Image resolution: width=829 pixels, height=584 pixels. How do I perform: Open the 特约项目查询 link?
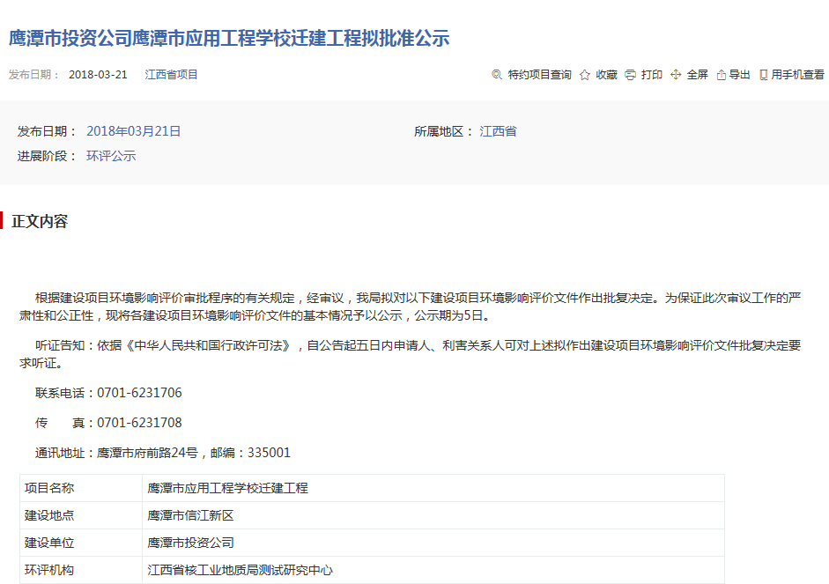[x=539, y=75]
